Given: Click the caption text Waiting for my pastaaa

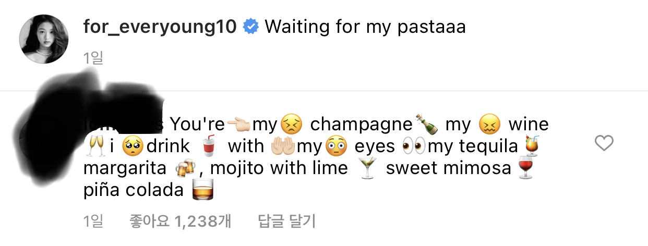Looking at the screenshot, I should [x=365, y=27].
